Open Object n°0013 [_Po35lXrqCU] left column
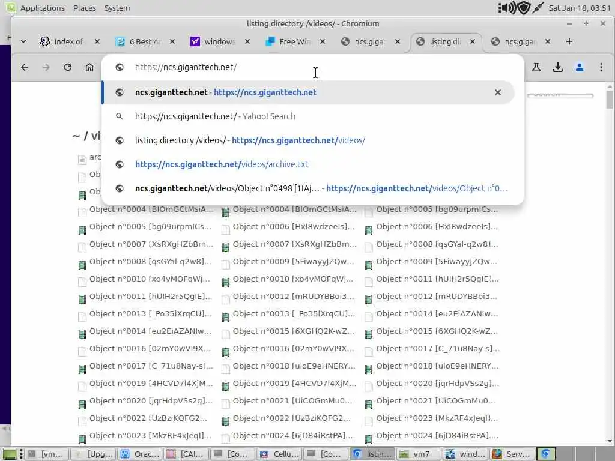 point(151,314)
